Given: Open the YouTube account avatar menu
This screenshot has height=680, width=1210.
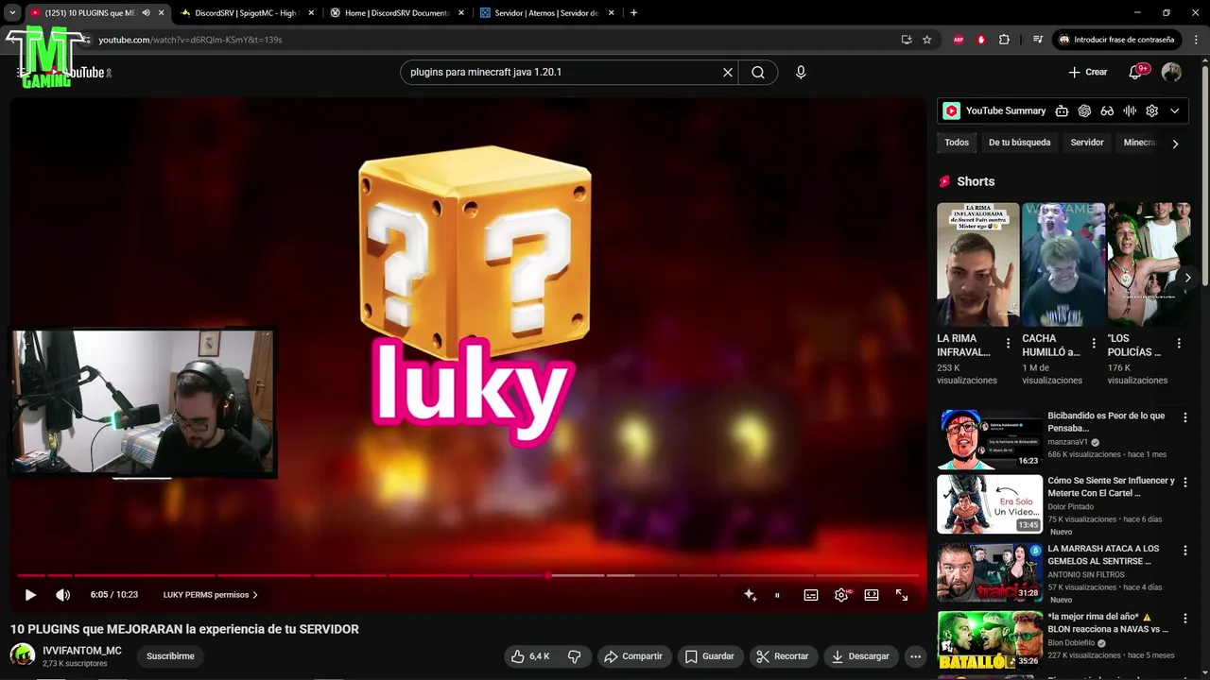Looking at the screenshot, I should point(1171,72).
